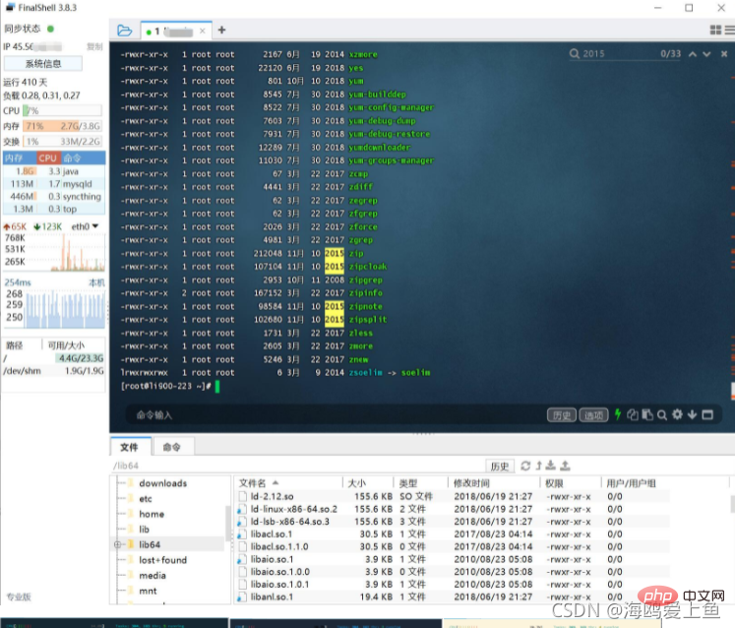Screen dimensions: 735x628
Task: Expand the lib64 tree node
Action: [117, 544]
